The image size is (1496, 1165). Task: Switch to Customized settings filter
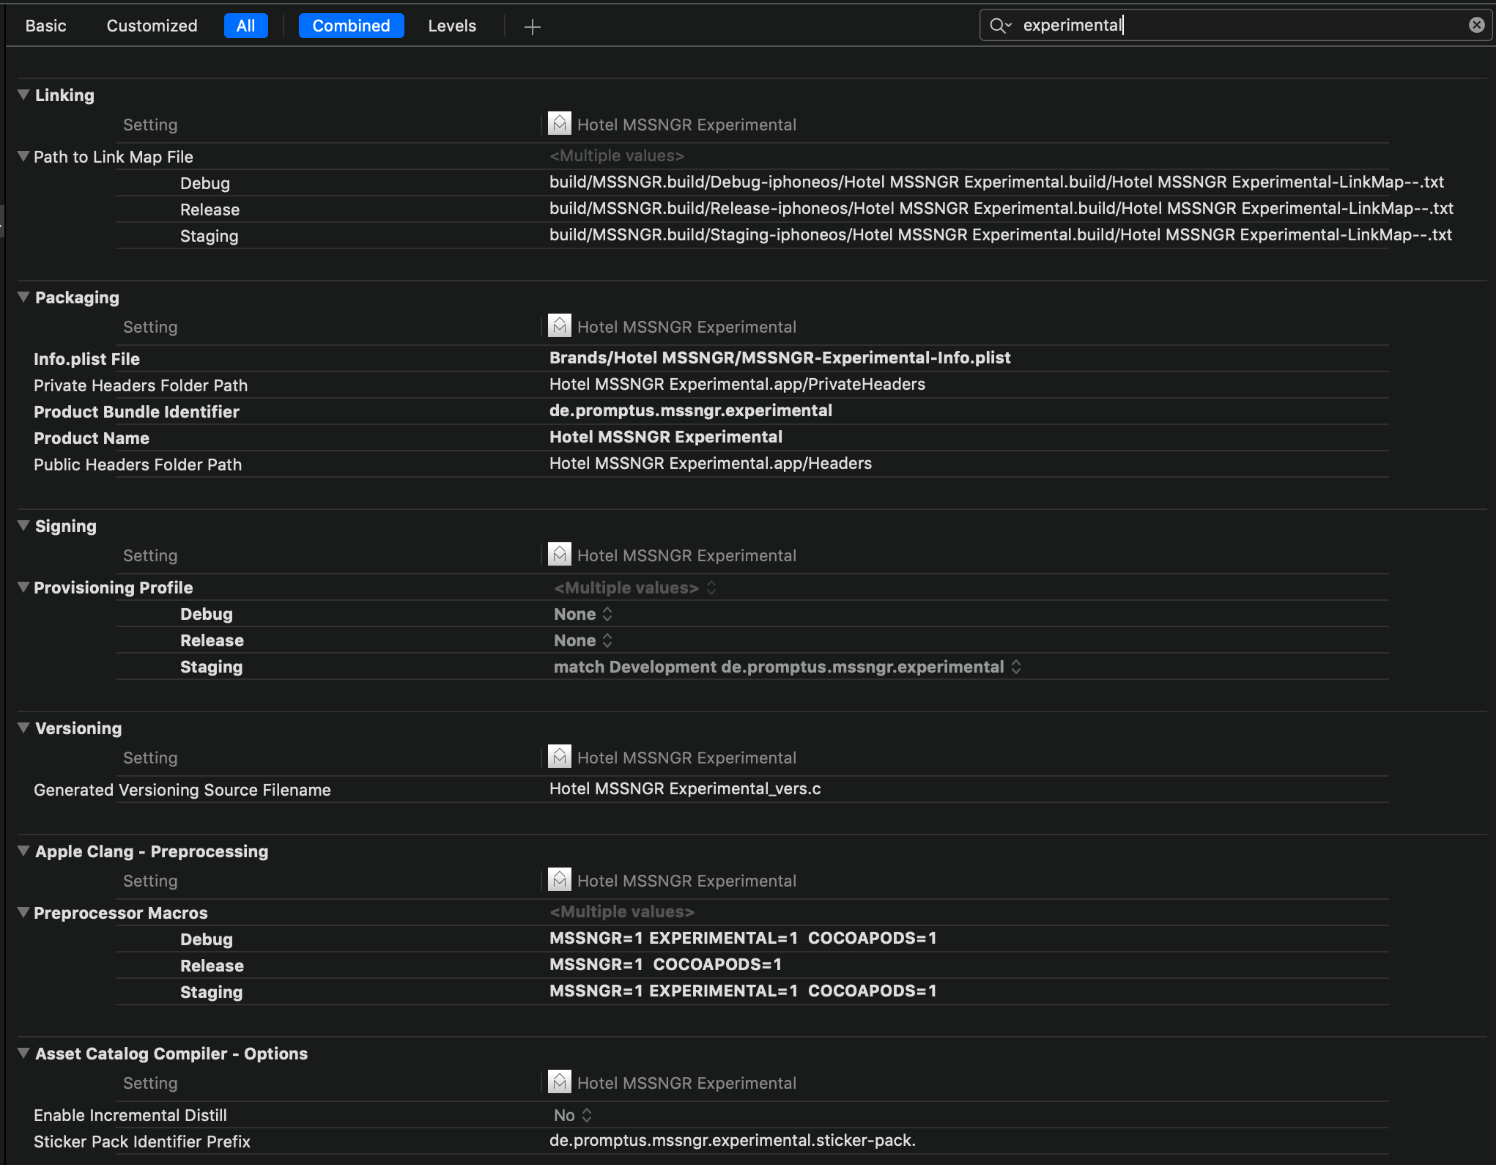pyautogui.click(x=152, y=26)
